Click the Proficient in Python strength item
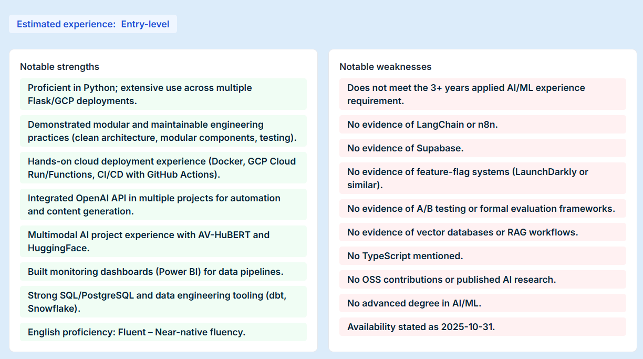The width and height of the screenshot is (643, 359). tap(163, 94)
